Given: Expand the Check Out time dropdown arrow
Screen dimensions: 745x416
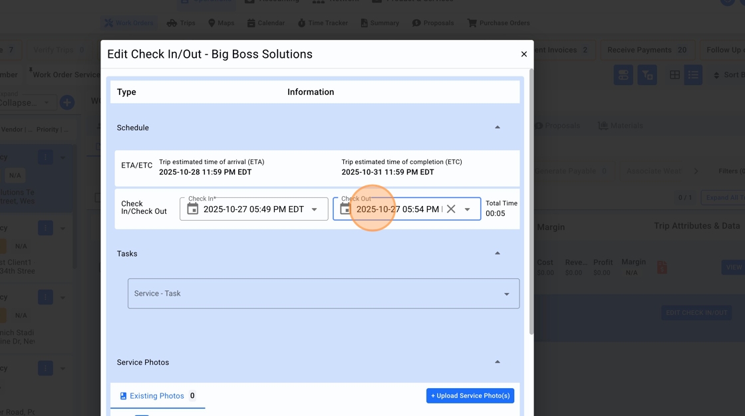Looking at the screenshot, I should [x=467, y=209].
